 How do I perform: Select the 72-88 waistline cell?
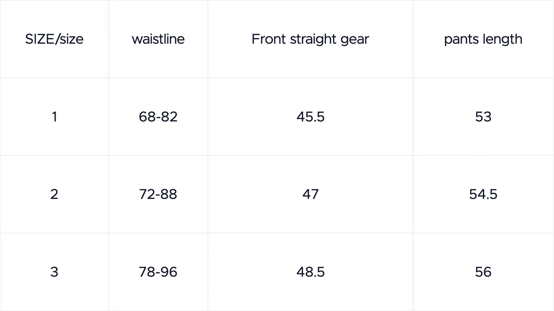coord(158,194)
